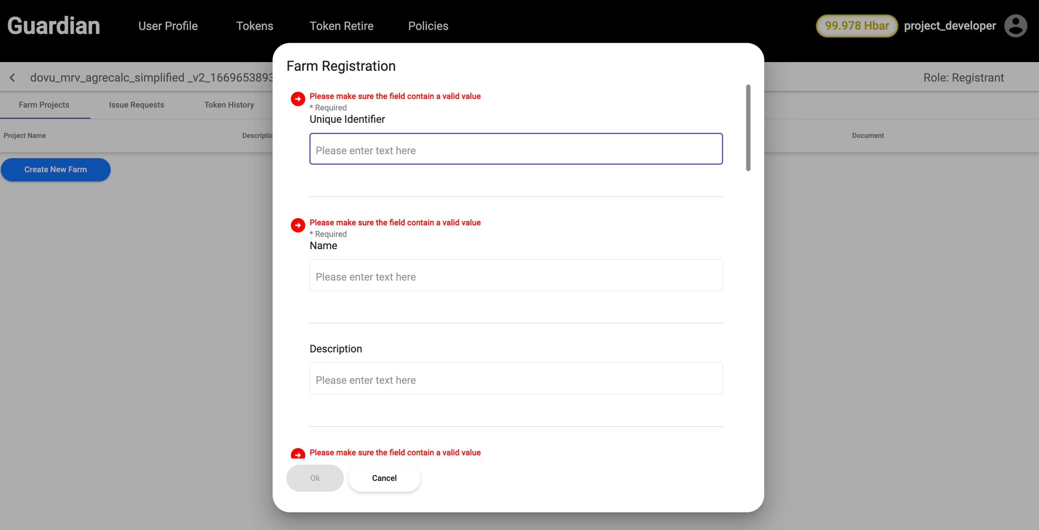Click the dialog's vertical scrollbar thumb
This screenshot has height=530, width=1039.
click(x=748, y=128)
